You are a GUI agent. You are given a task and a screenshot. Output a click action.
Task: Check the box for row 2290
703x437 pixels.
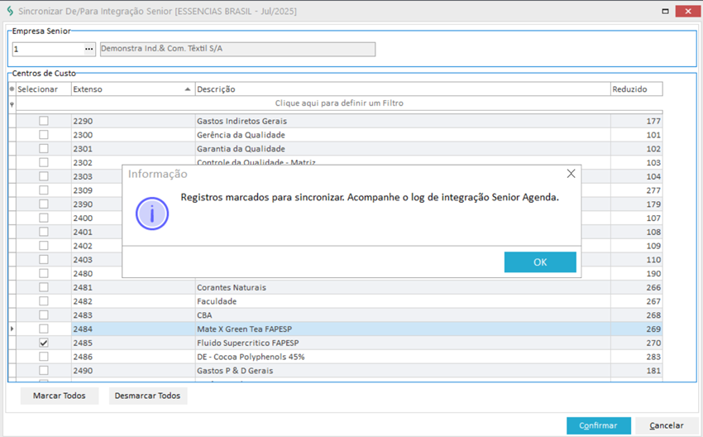pos(44,121)
